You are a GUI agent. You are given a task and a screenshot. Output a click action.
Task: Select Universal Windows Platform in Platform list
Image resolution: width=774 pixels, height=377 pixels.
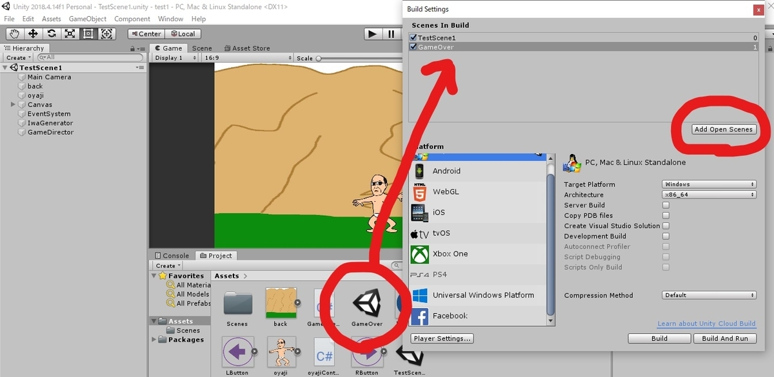coord(479,295)
